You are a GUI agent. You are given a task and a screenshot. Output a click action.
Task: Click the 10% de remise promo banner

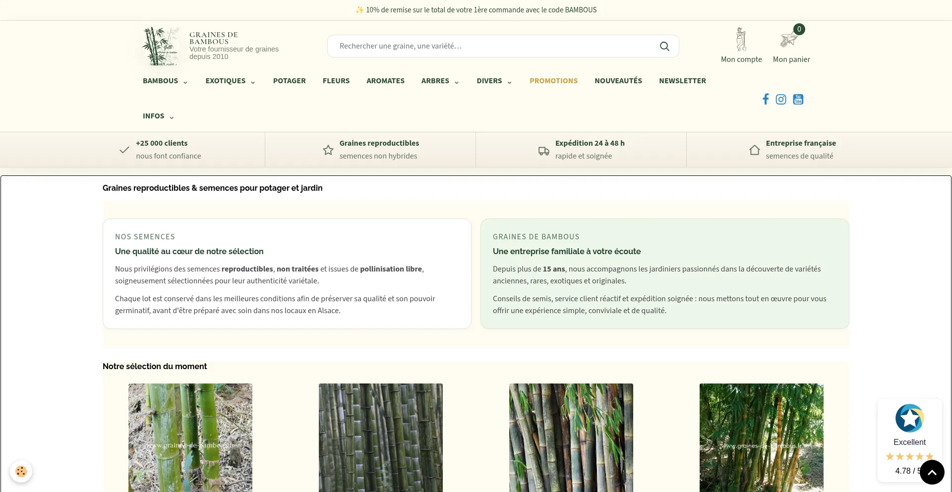click(x=476, y=10)
